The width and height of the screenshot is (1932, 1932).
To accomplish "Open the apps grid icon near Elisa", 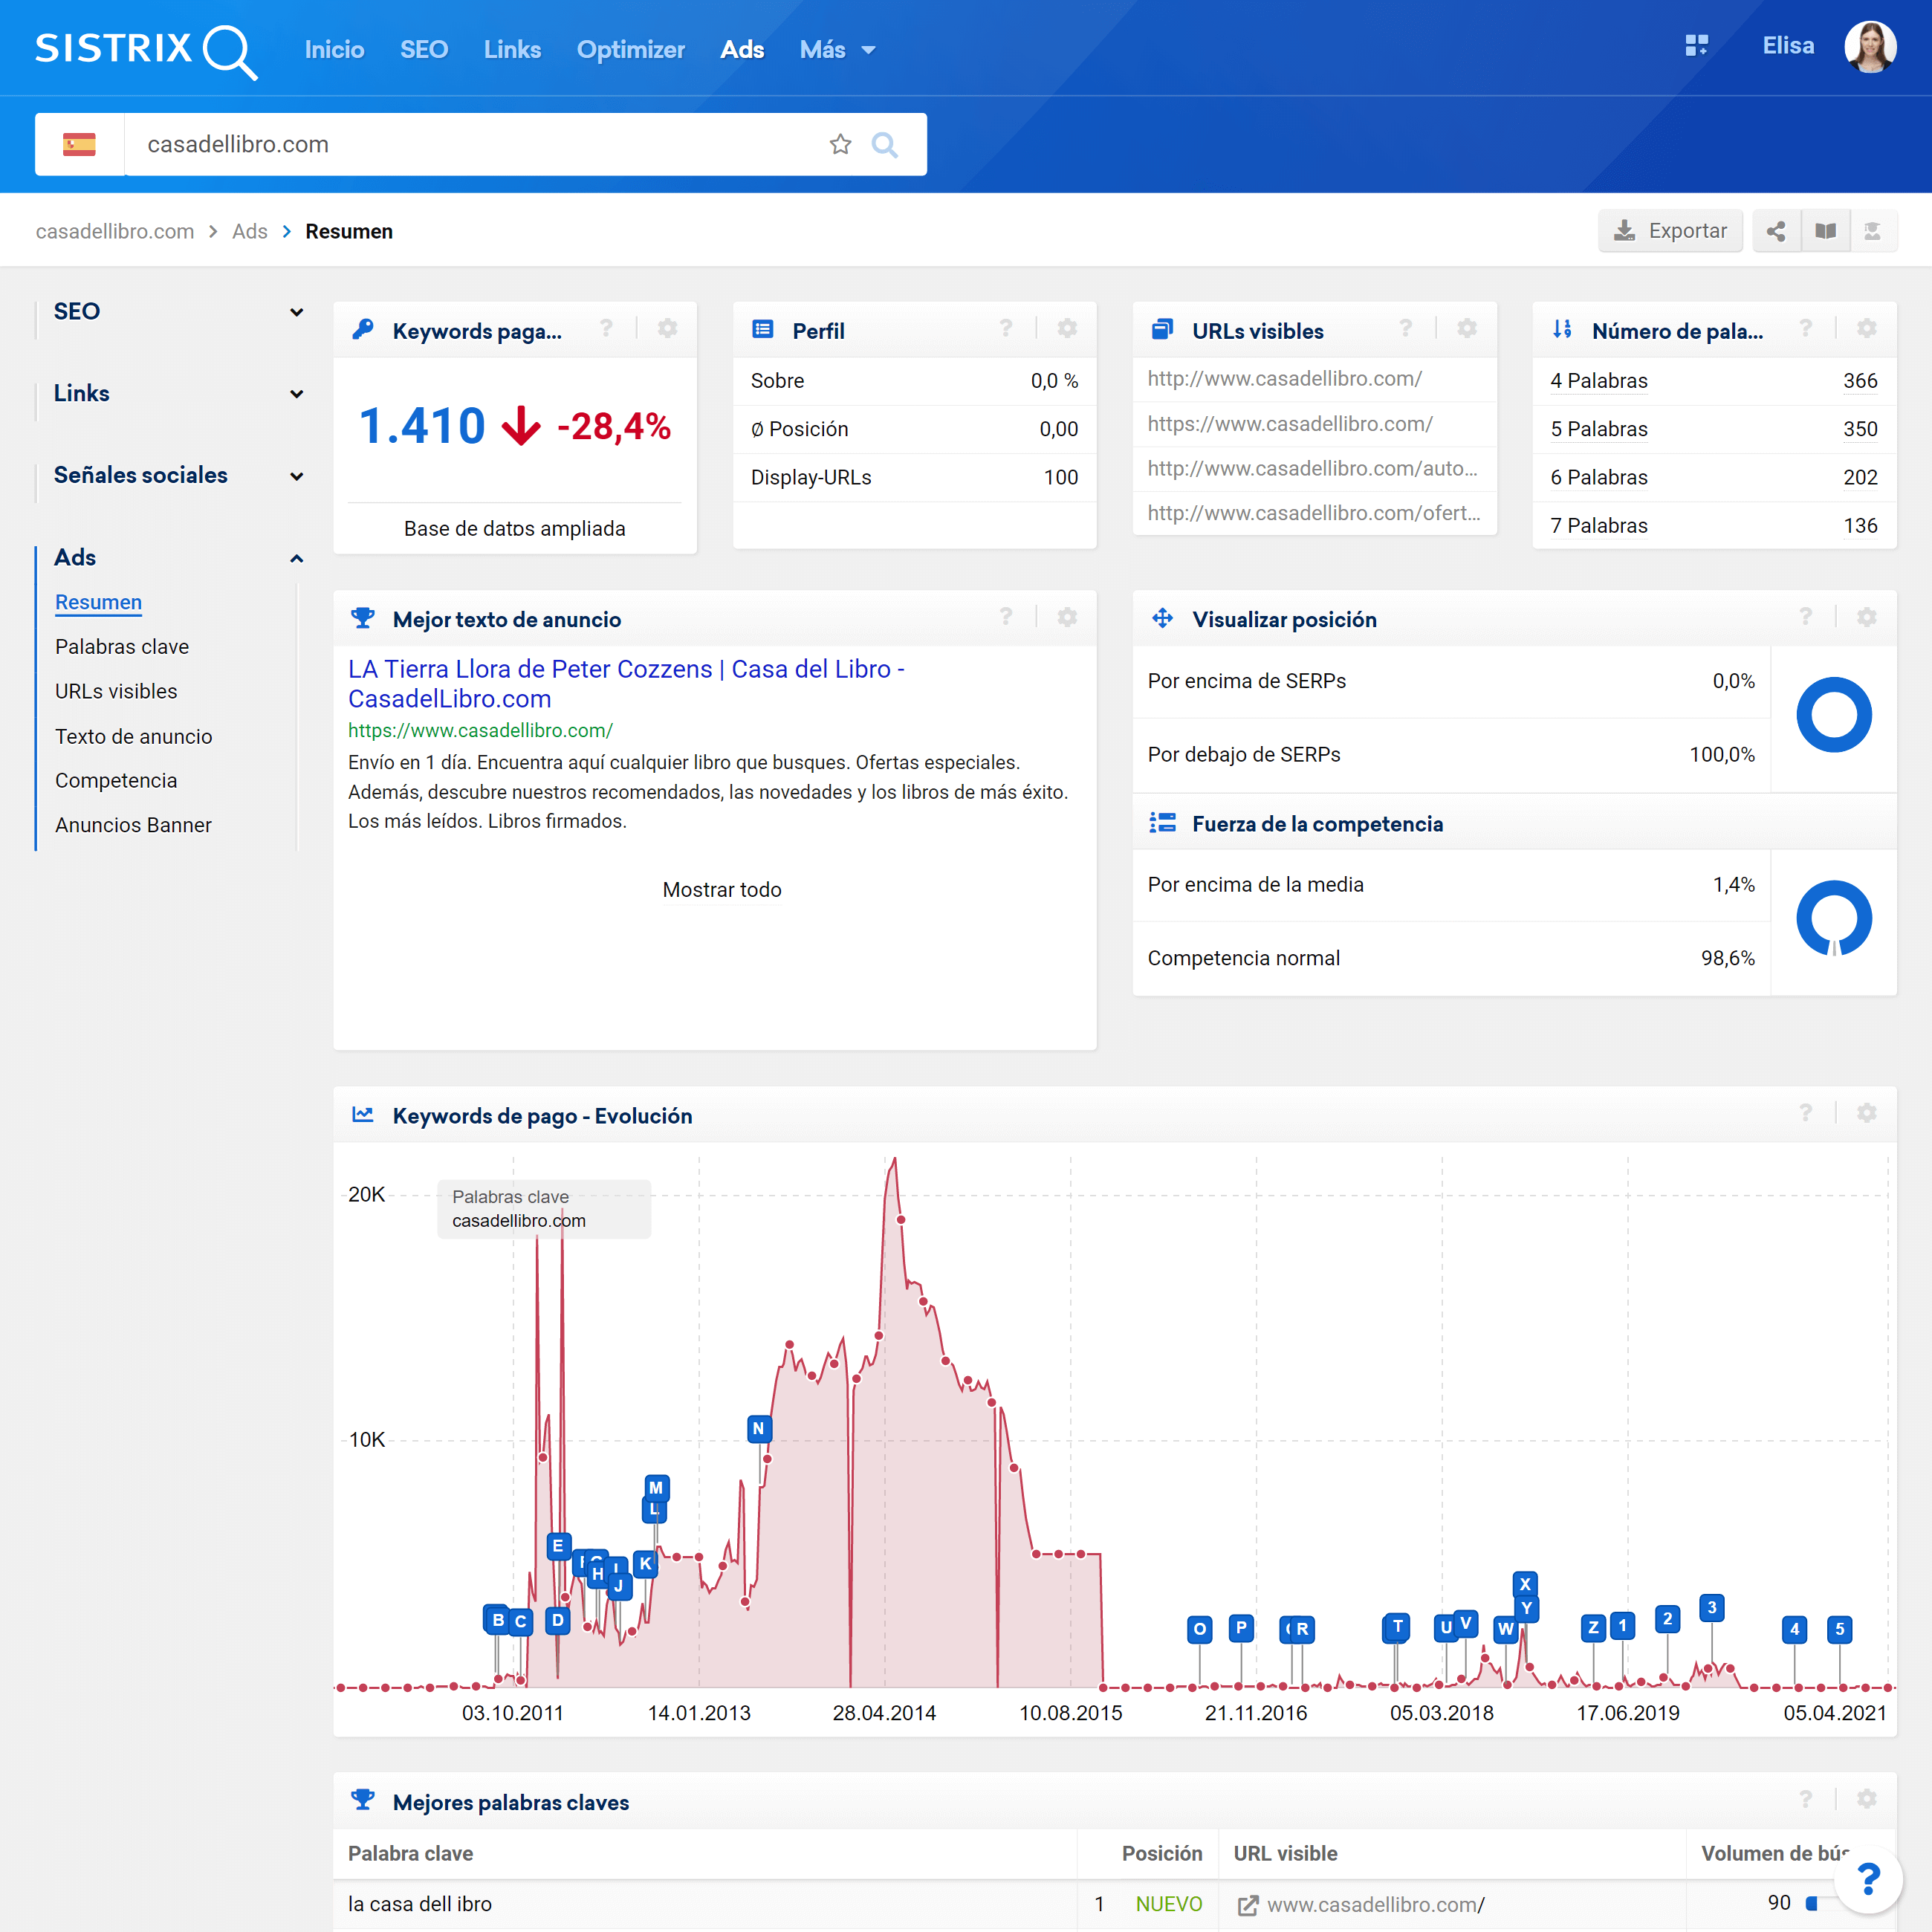I will click(x=1696, y=46).
